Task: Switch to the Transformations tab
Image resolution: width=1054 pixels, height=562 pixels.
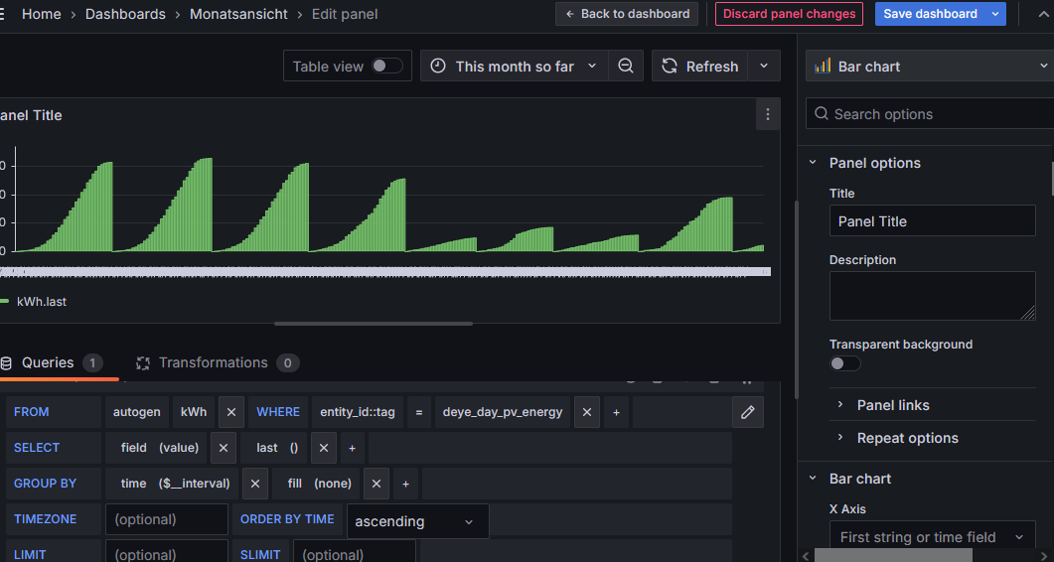Action: tap(213, 363)
